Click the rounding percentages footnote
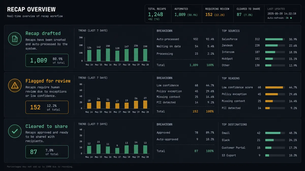The height and width of the screenshot is (171, 305). [40, 167]
